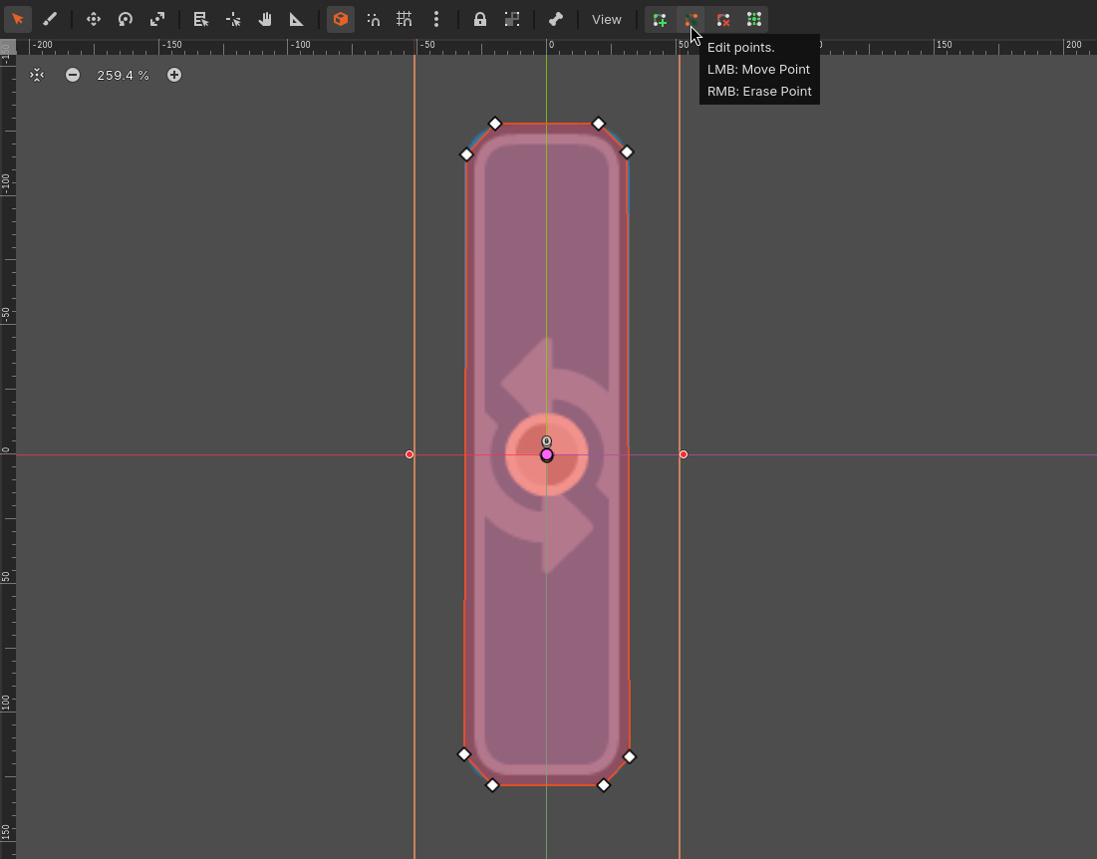
Task: Select the Create points tool
Action: coord(660,20)
